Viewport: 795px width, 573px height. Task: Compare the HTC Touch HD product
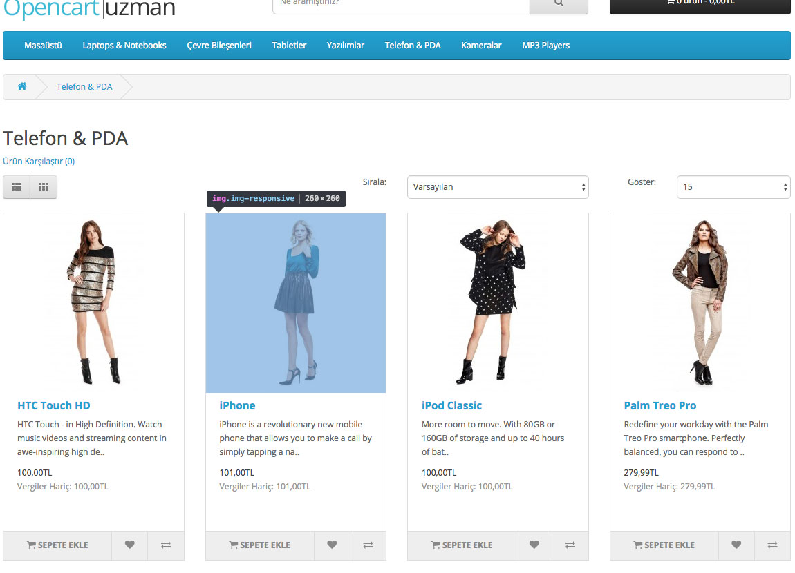coord(166,545)
